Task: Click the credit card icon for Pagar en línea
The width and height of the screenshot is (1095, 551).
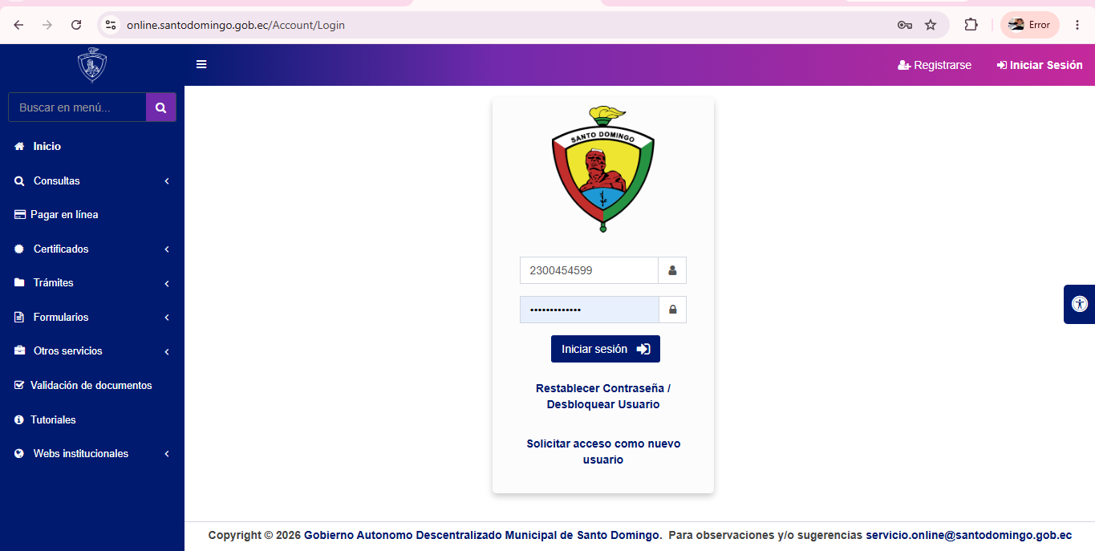Action: tap(20, 214)
